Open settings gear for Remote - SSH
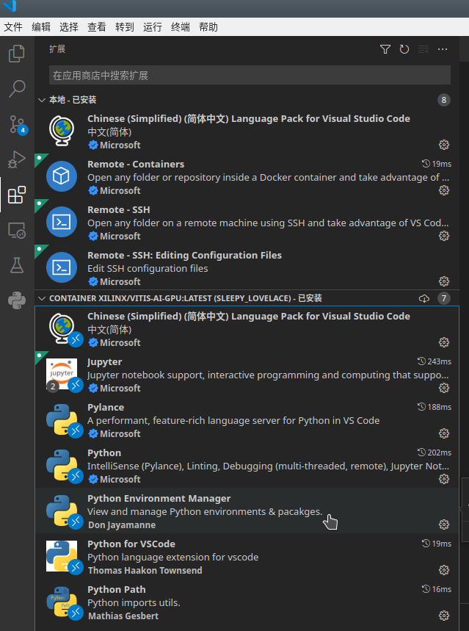This screenshot has width=469, height=631. [x=443, y=235]
